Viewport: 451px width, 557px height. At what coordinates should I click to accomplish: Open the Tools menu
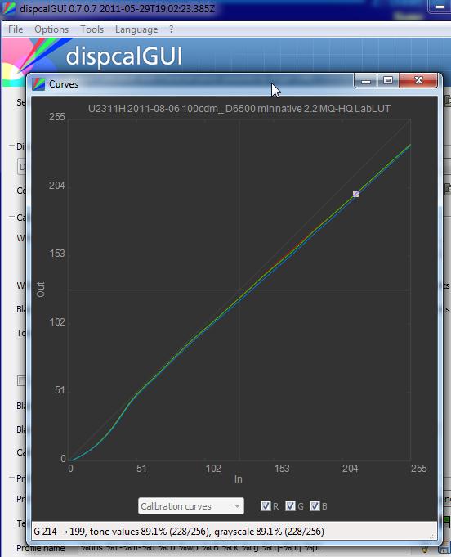[92, 29]
